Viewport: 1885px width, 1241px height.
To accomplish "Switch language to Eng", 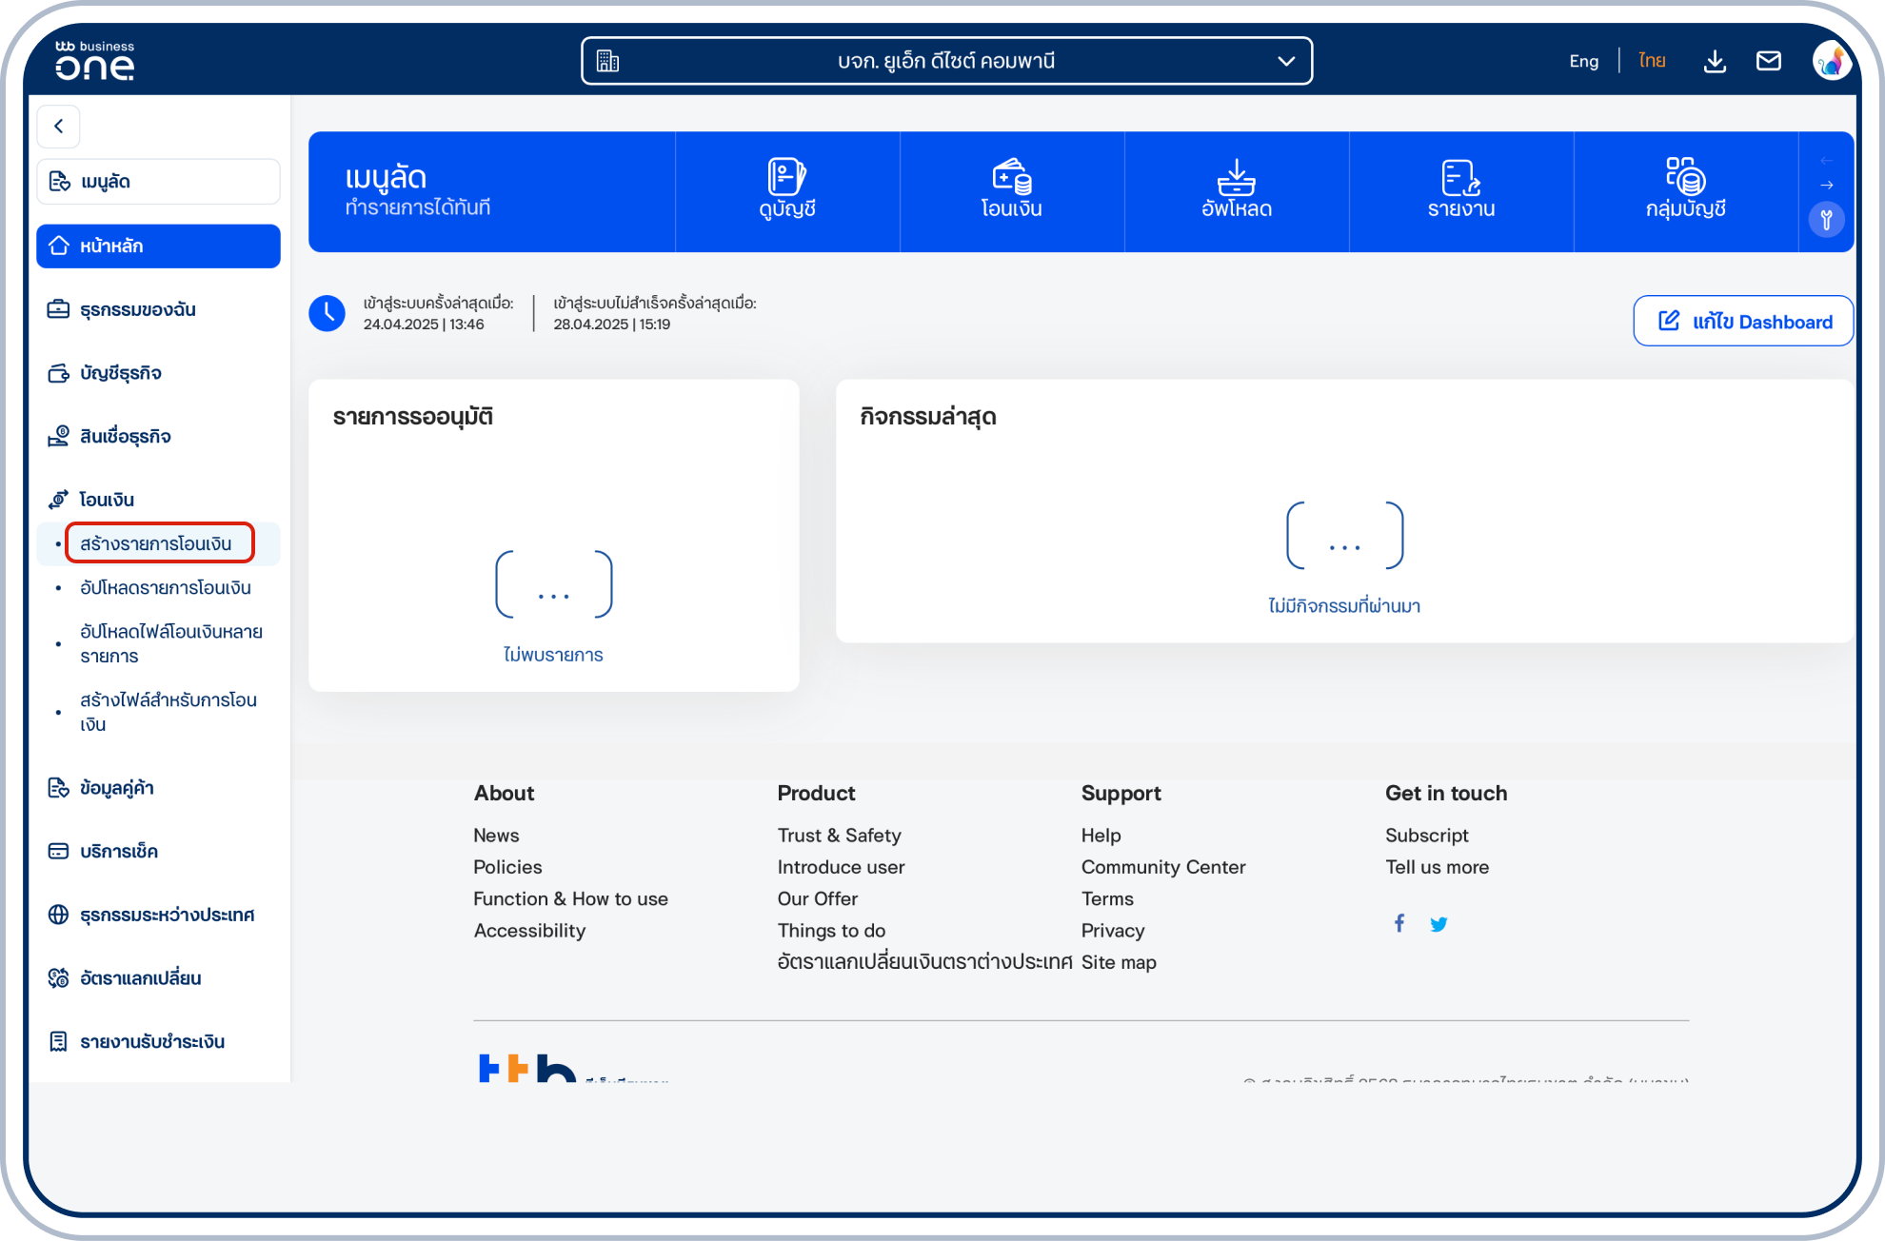I will [x=1584, y=61].
